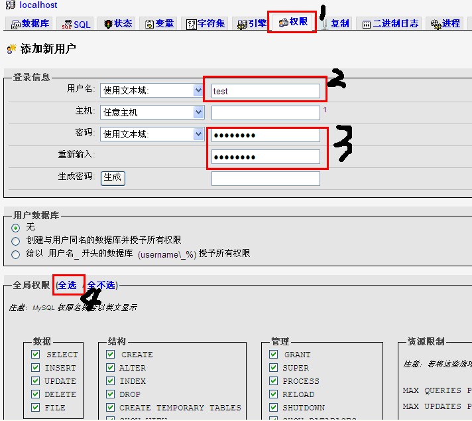Open the 二进制日志 binary log tab
Viewport: 472px width, 421px height.
click(390, 24)
